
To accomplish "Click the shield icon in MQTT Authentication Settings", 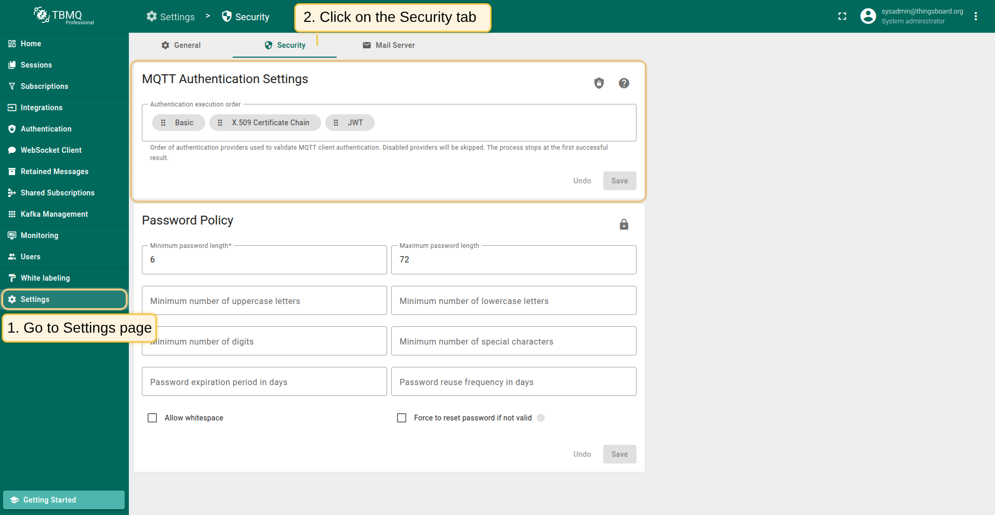I will (x=599, y=83).
